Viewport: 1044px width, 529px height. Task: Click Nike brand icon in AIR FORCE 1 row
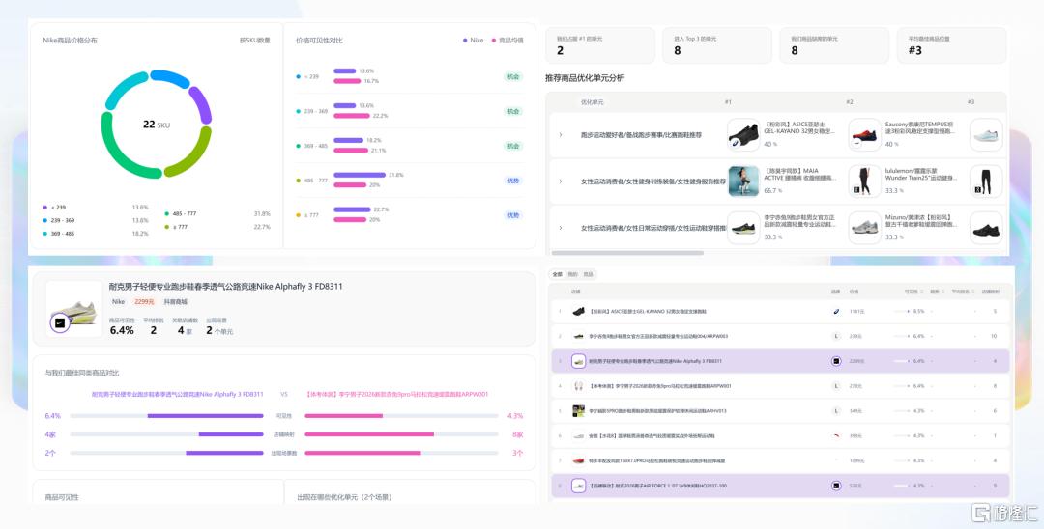[835, 486]
